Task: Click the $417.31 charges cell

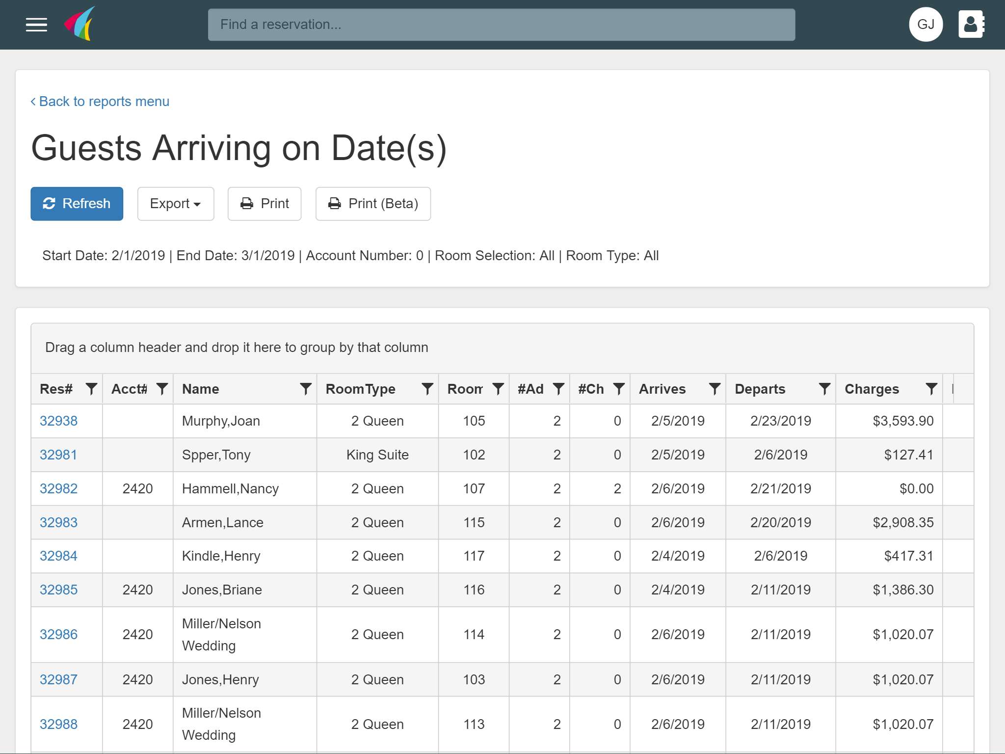Action: click(889, 556)
